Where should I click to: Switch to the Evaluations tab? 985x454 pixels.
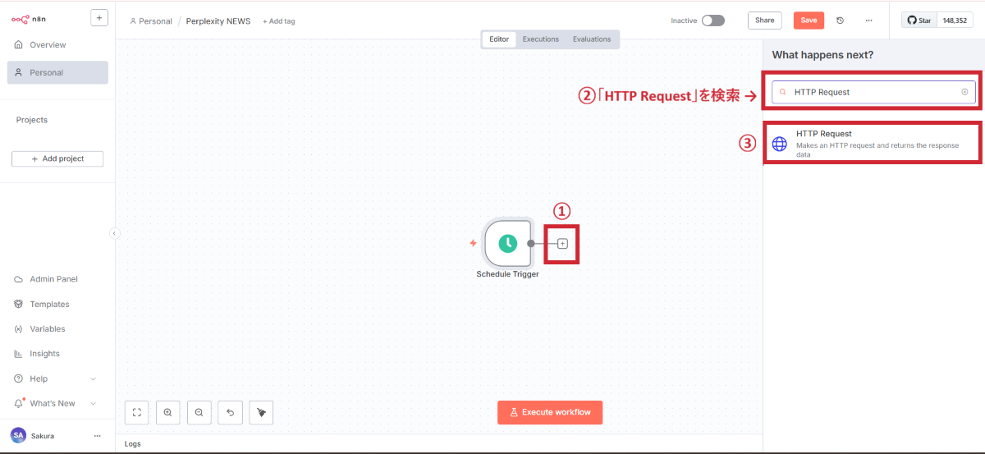(591, 39)
